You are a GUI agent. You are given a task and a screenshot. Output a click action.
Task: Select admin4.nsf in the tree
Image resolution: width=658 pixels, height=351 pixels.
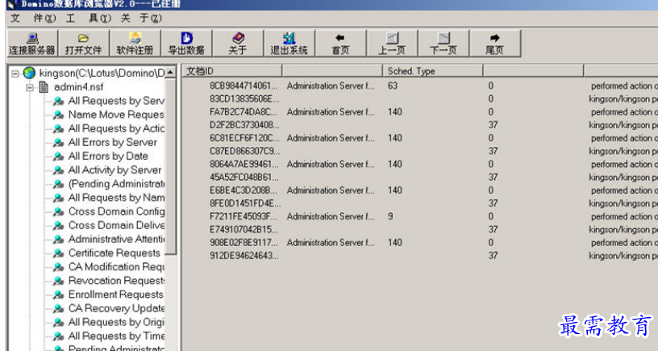tap(78, 87)
